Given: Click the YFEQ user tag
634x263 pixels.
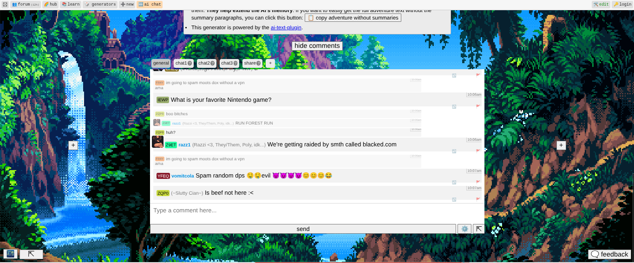Looking at the screenshot, I should pos(163,176).
